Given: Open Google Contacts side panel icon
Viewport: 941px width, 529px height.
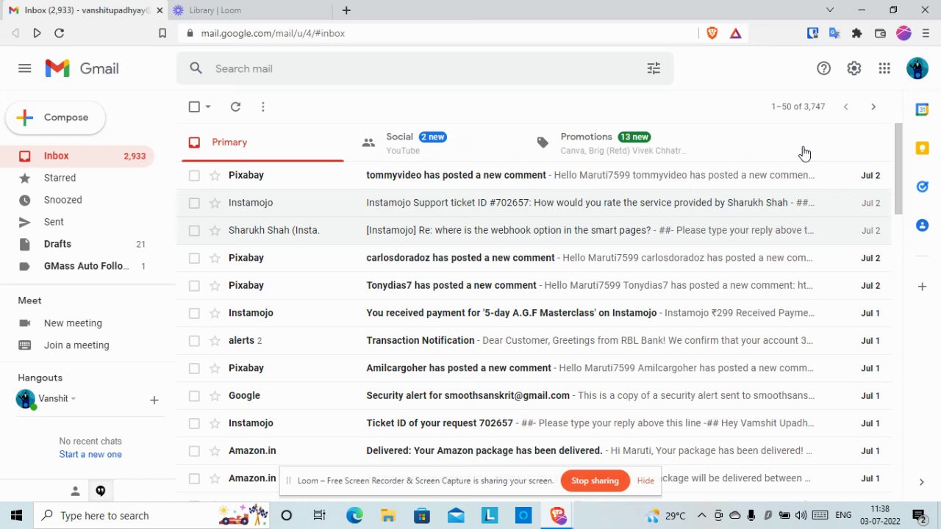Looking at the screenshot, I should tap(922, 225).
